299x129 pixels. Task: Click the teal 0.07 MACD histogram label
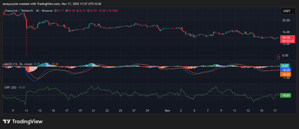284,66
